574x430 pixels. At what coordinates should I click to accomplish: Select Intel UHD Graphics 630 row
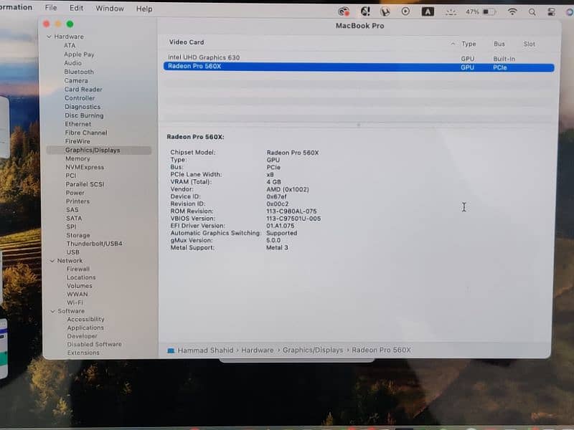(204, 57)
